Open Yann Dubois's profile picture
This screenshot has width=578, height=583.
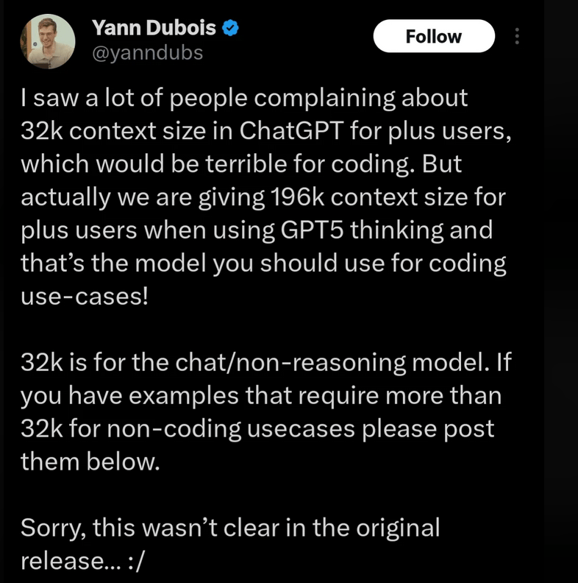(x=48, y=41)
